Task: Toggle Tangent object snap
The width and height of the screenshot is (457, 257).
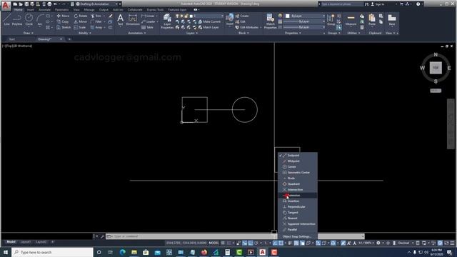Action: [293, 213]
